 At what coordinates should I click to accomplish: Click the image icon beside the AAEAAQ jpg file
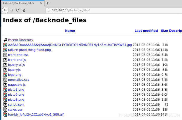(5, 45)
